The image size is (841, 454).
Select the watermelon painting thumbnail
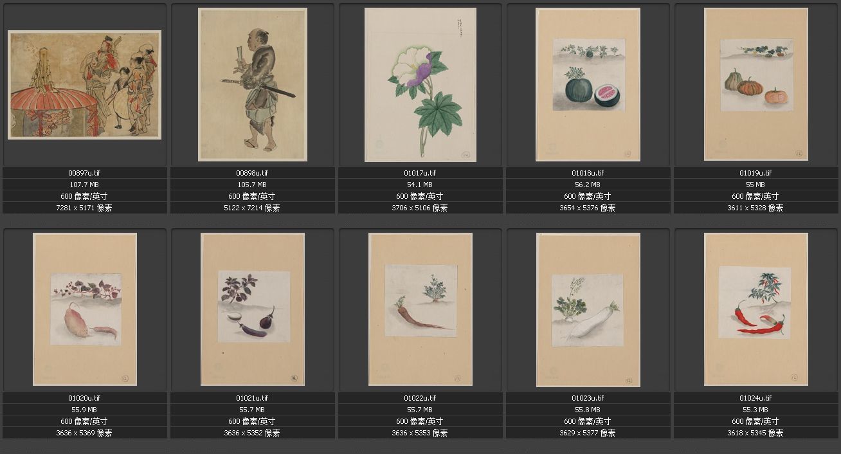[x=588, y=84]
